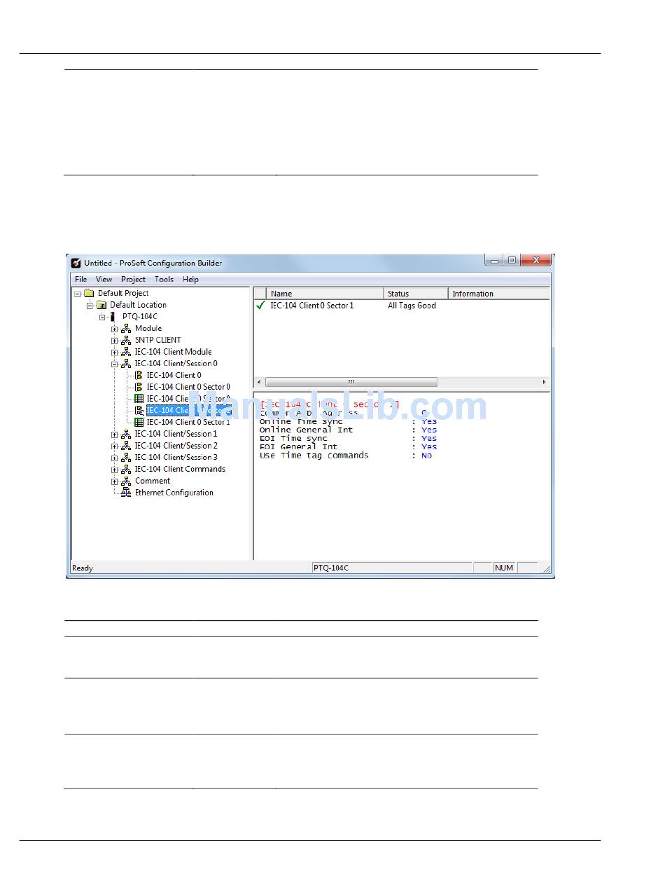Click the IEC-104 Client/Session 2 node icon
Viewport: 665px width, 888px height.
click(x=126, y=446)
